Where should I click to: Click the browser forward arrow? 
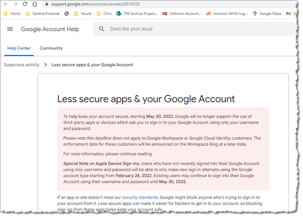(x=15, y=4)
